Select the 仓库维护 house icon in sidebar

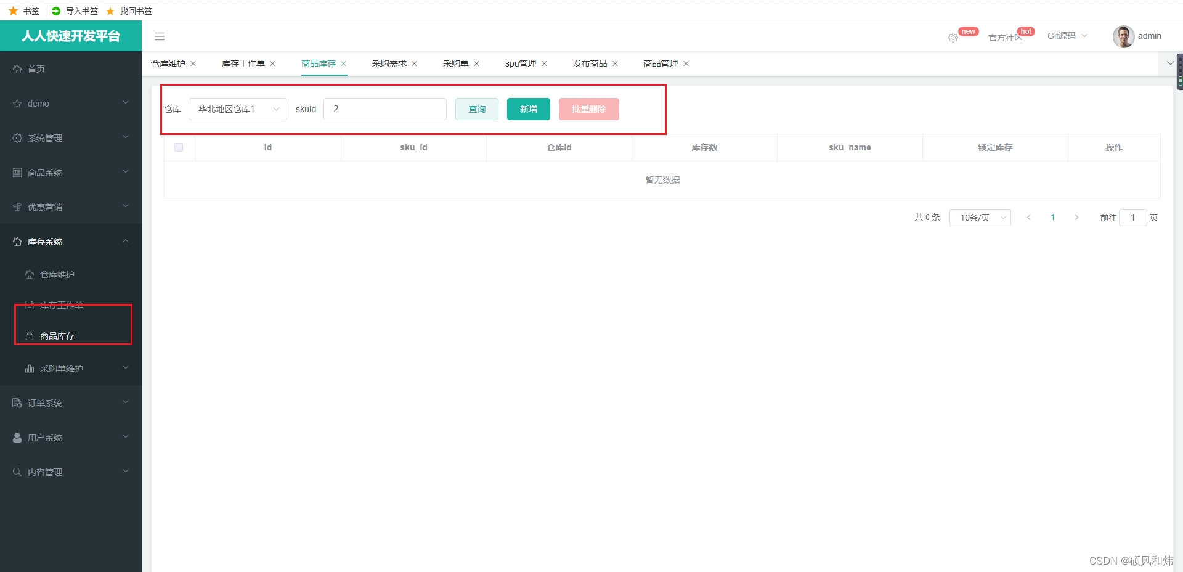(30, 274)
